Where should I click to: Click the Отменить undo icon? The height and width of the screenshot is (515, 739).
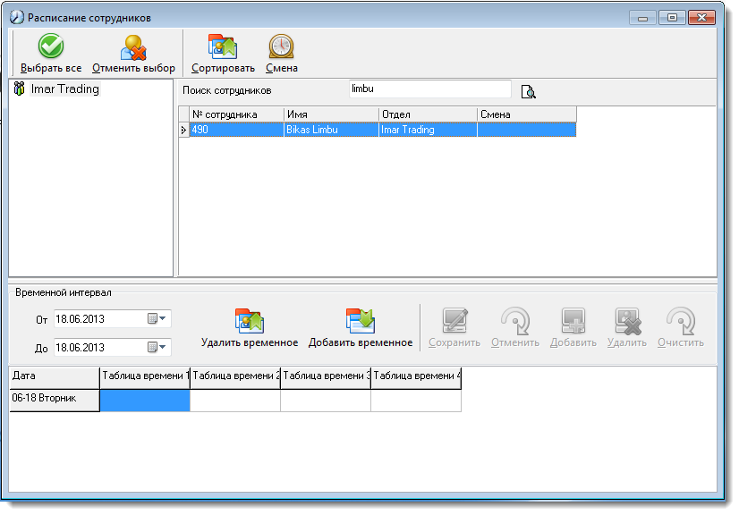click(515, 321)
